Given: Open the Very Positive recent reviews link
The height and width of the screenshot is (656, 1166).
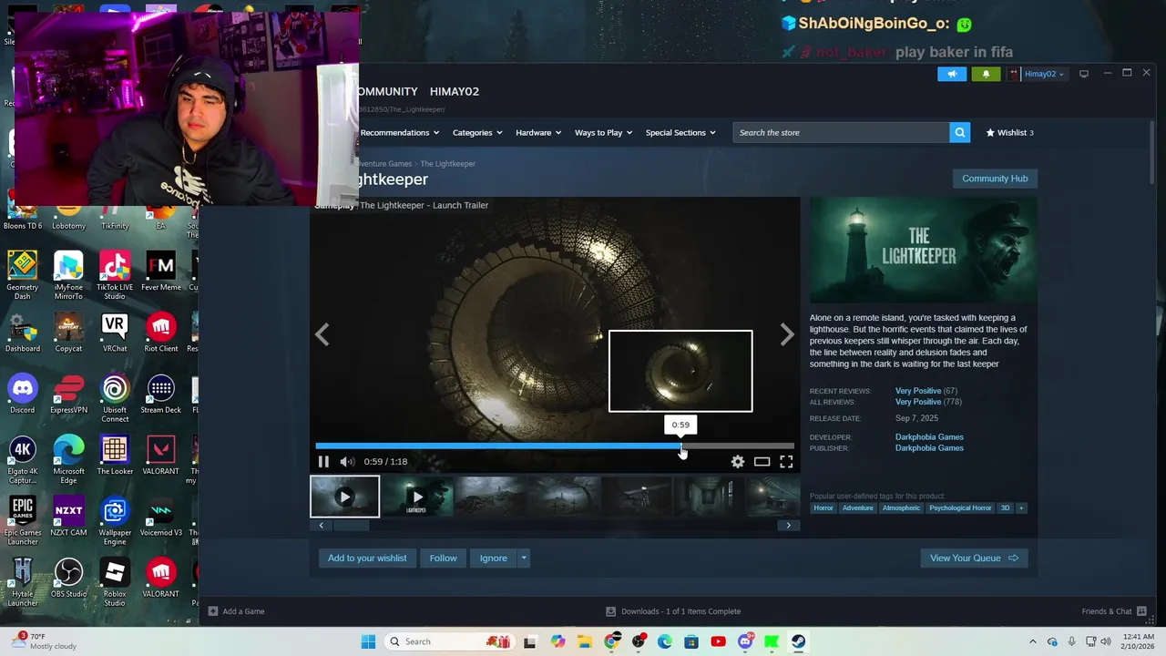Looking at the screenshot, I should pos(918,391).
